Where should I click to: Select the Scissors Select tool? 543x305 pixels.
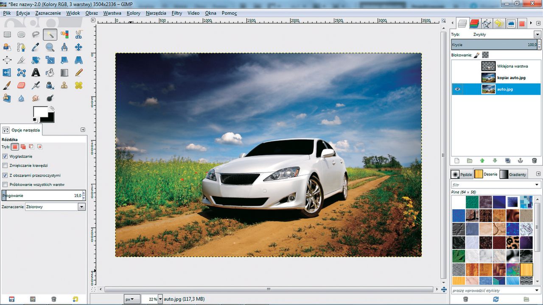[x=78, y=35]
